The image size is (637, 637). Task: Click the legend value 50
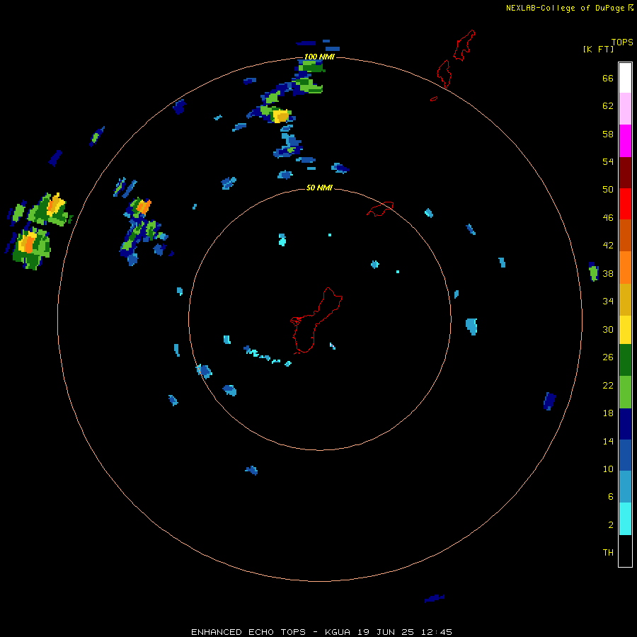(x=608, y=190)
